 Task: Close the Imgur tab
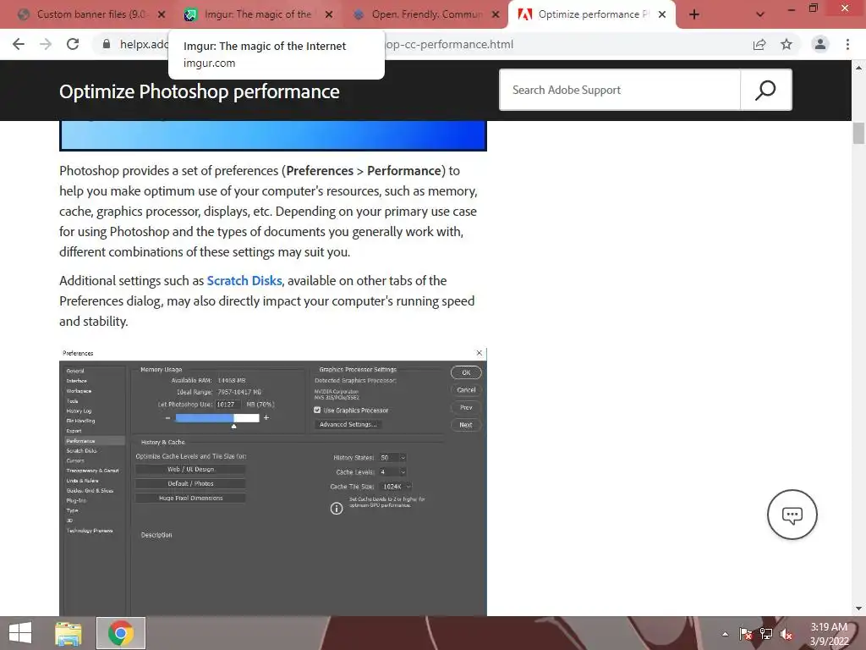click(329, 14)
